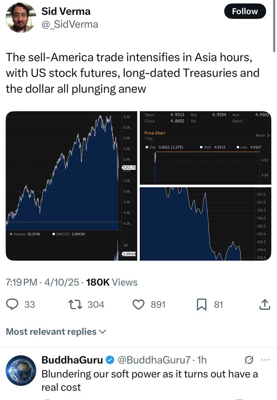Bookmark the tweet using the bookmark icon
This screenshot has width=277, height=400.
click(x=202, y=304)
